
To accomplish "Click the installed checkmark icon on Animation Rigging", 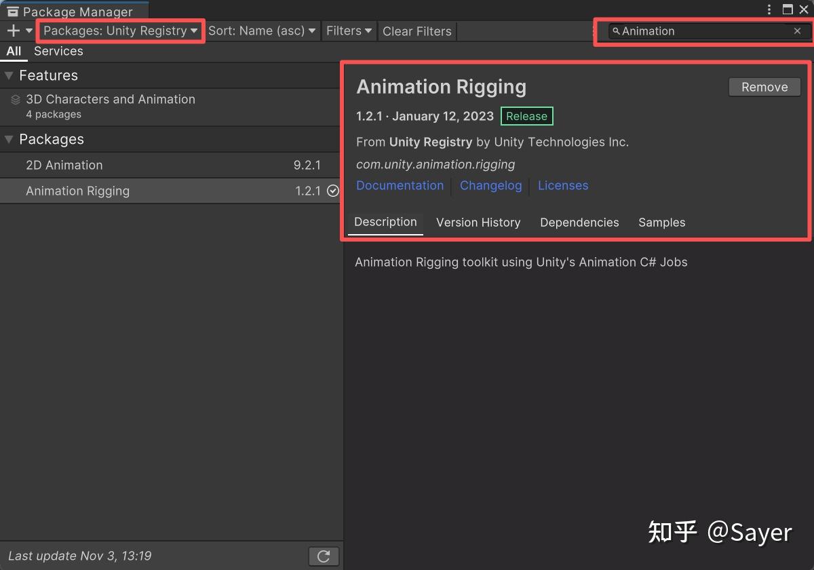I will click(x=333, y=191).
